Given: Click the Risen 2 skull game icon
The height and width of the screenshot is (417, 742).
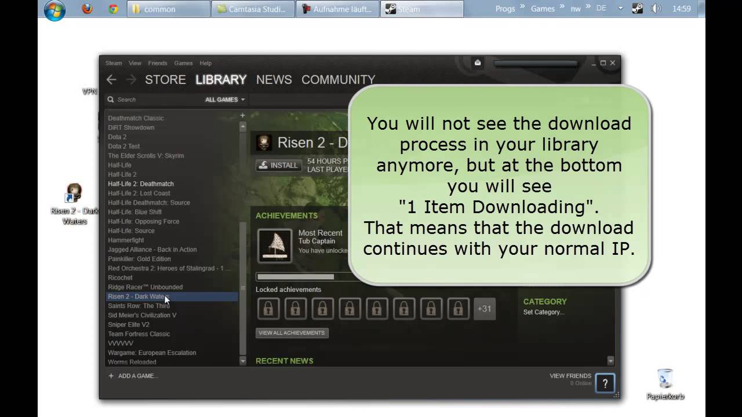Looking at the screenshot, I should [264, 142].
